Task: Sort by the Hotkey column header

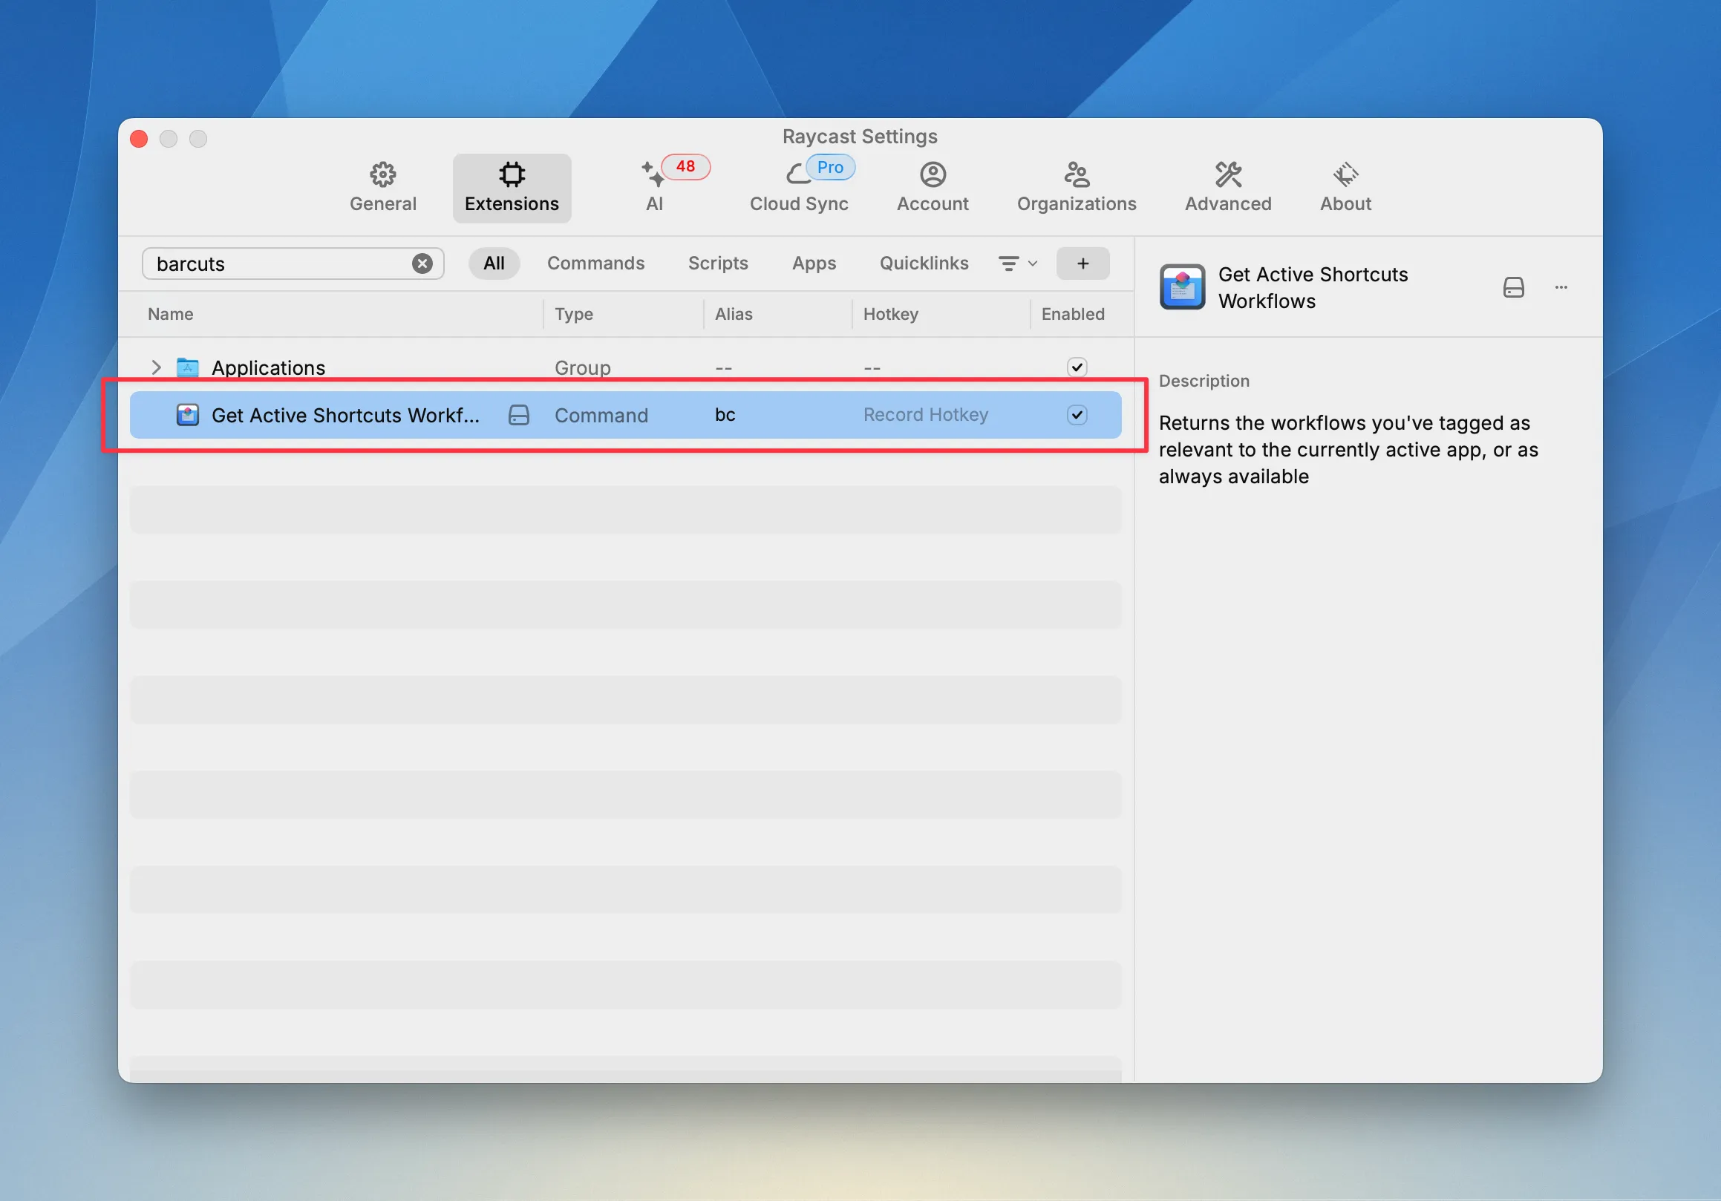Action: click(890, 314)
